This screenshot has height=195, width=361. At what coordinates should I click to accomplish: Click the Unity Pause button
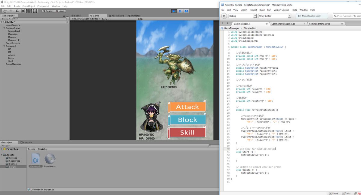(x=180, y=11)
